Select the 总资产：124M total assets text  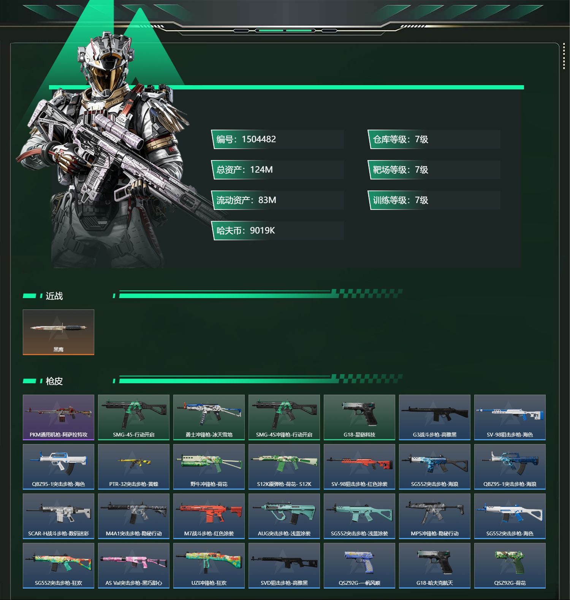pos(245,170)
